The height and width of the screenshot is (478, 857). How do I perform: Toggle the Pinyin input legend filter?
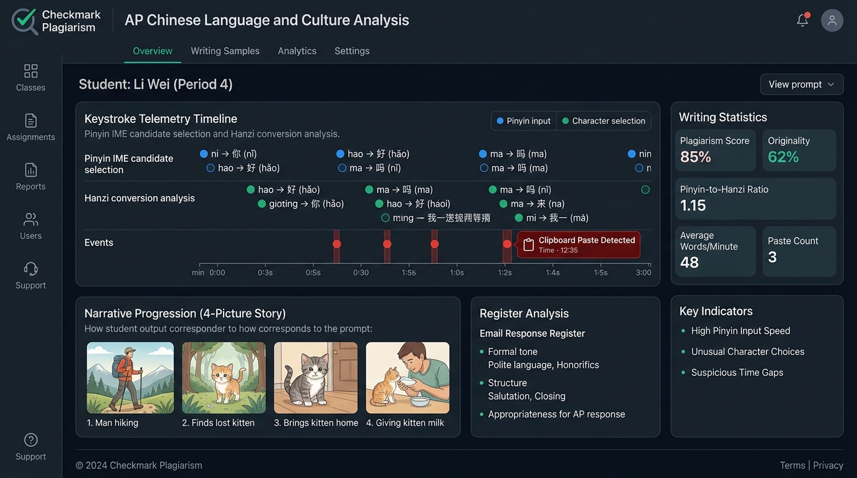(523, 121)
